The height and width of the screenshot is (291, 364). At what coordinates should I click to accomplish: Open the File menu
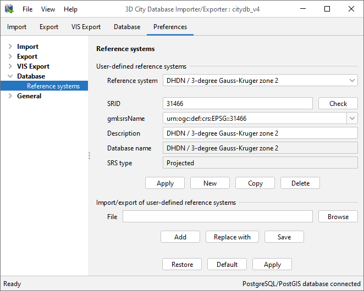click(x=27, y=9)
